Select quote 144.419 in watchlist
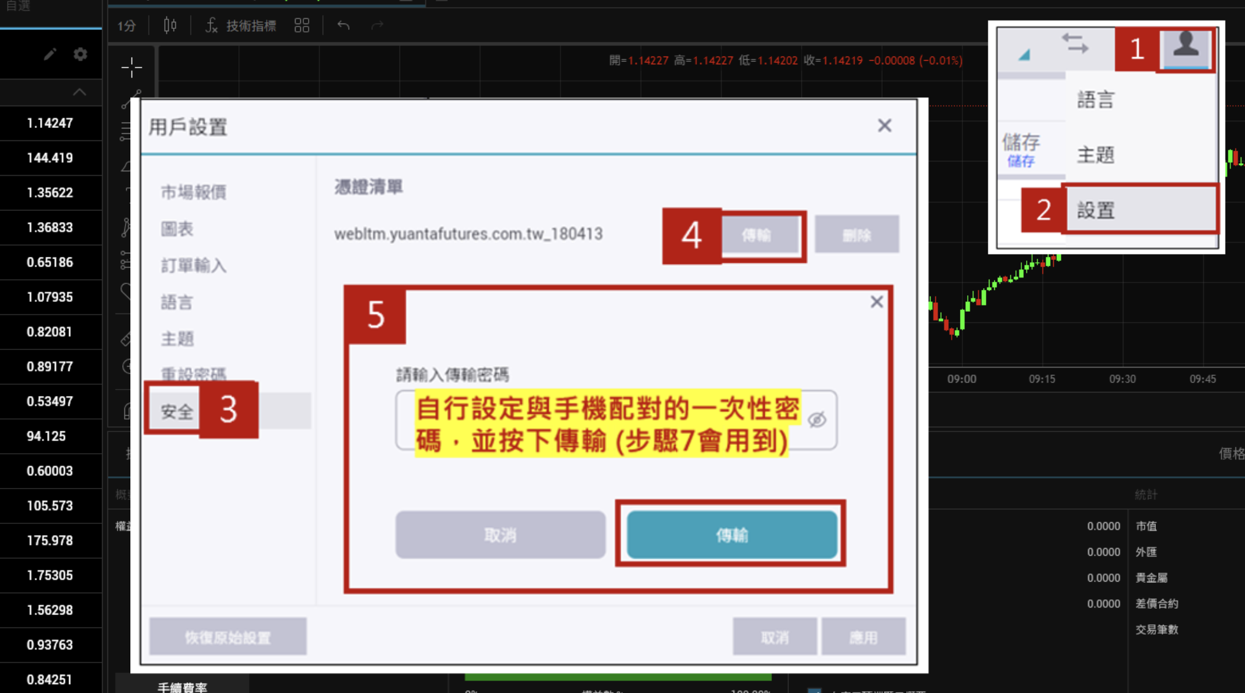 pos(51,158)
